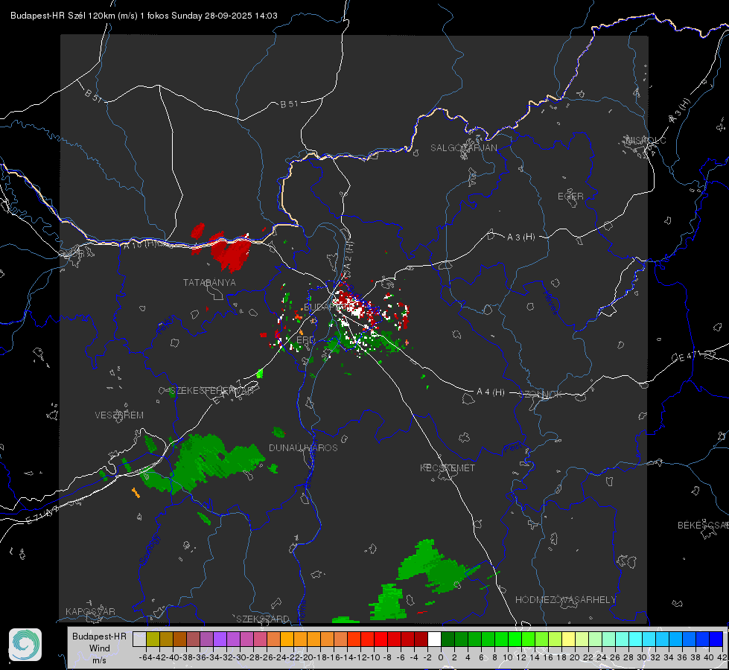Click the SZEKSZARD city label
The height and width of the screenshot is (670, 729).
(263, 619)
